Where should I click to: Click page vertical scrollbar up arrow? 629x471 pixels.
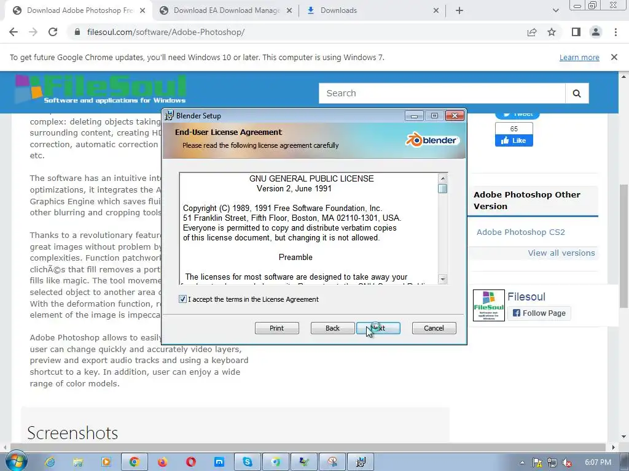(624, 76)
